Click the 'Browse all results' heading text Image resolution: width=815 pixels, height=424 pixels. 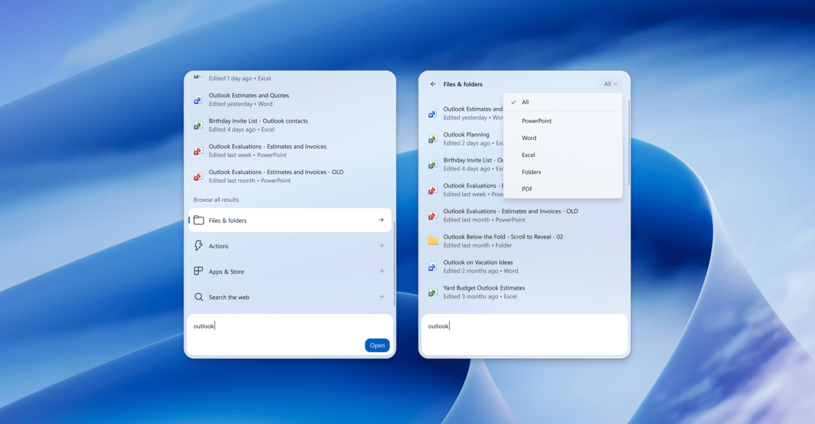pyautogui.click(x=216, y=200)
